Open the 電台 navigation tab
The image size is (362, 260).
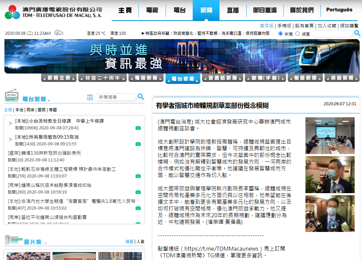(x=179, y=10)
